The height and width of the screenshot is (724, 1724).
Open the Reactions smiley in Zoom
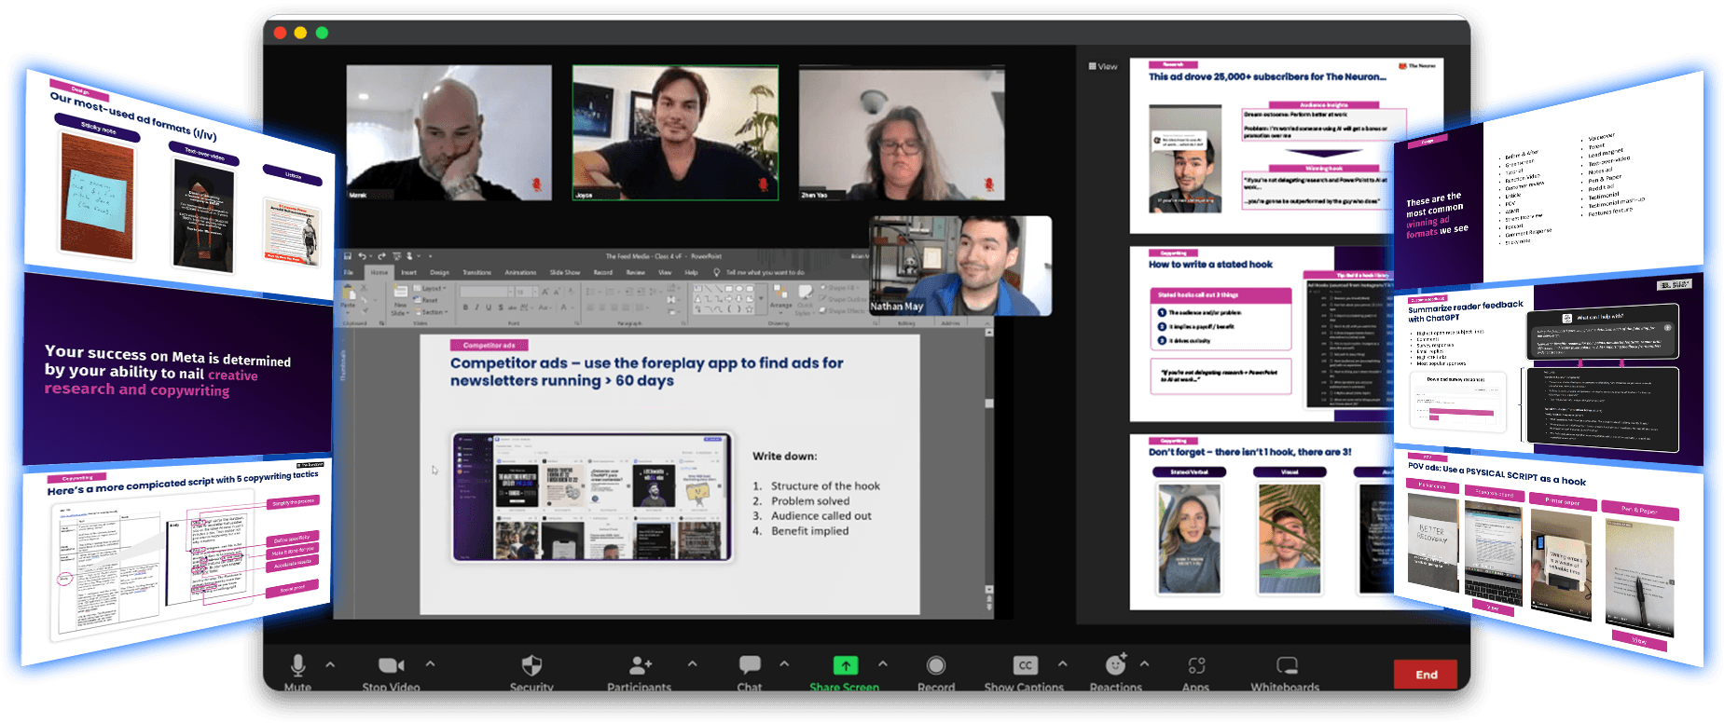[x=1116, y=664]
